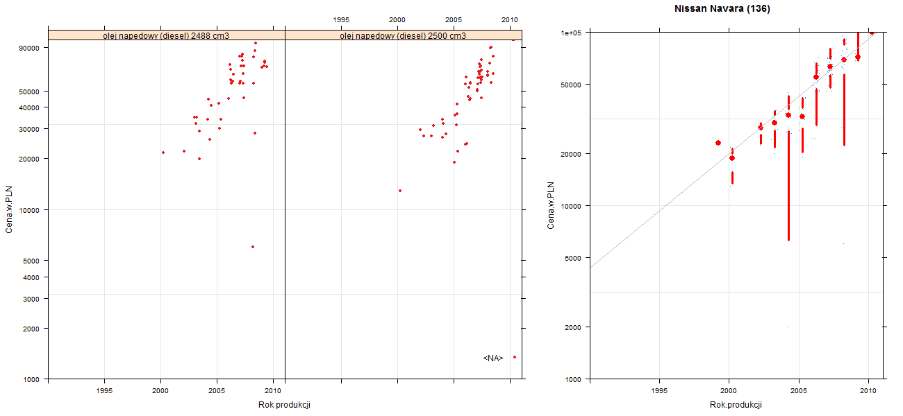Click the "<NA>" label in the 2500 cm3 panel
The image size is (903, 416).
[x=493, y=358]
